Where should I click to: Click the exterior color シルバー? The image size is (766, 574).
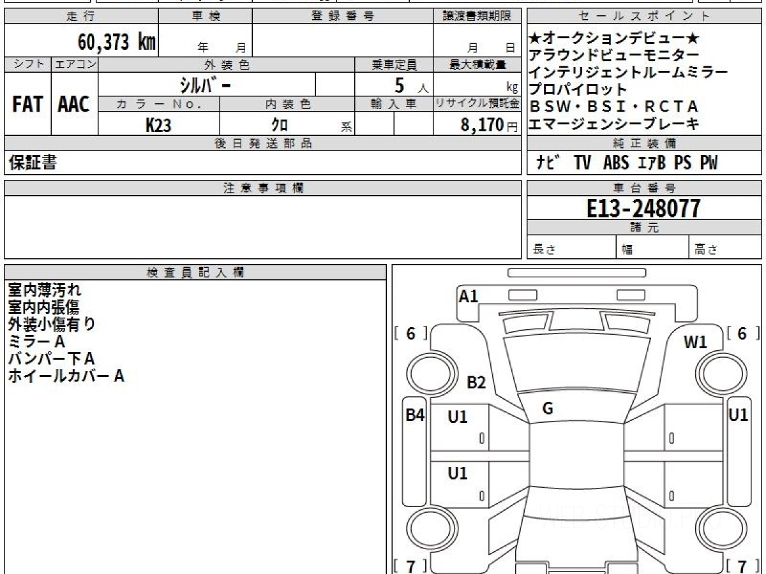[x=204, y=84]
